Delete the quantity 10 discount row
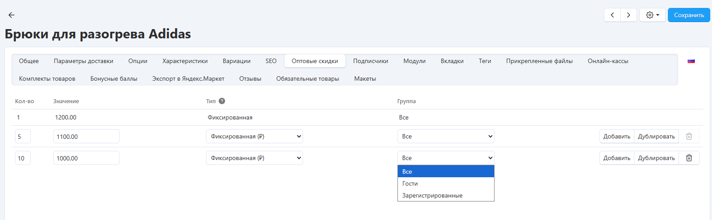This screenshot has width=712, height=220. [689, 158]
